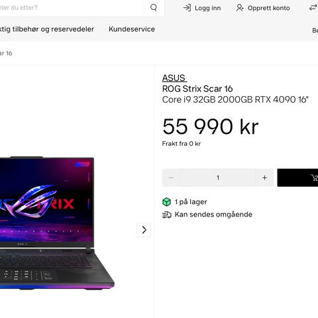This screenshot has height=318, width=318.
Task: Click the compare arrows icon at top right
Action: tap(313, 8)
